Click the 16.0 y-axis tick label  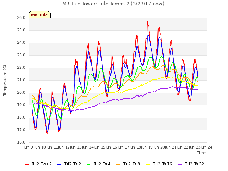point(21,142)
